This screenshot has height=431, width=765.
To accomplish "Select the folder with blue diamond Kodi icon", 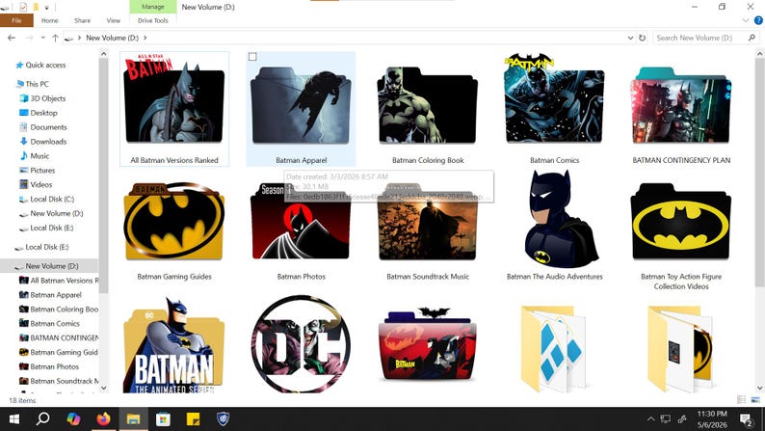I will coord(554,348).
